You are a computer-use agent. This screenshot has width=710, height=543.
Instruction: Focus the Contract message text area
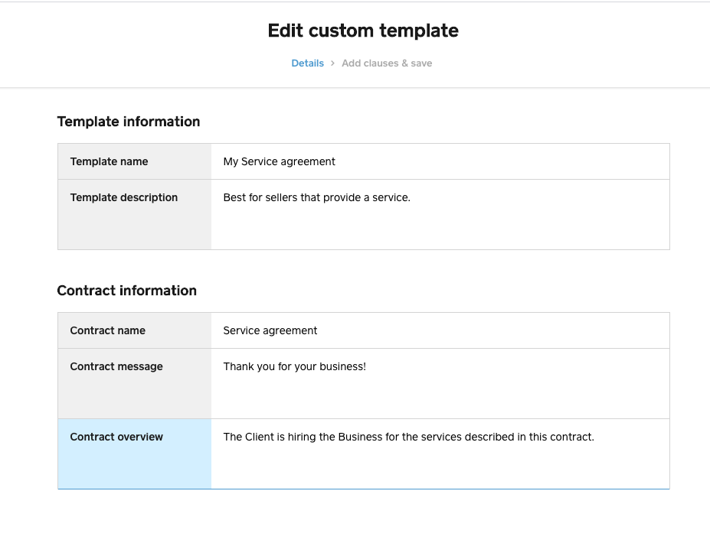click(440, 390)
